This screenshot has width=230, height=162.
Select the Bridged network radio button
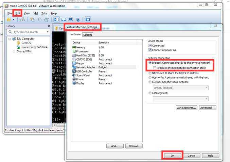(150, 63)
